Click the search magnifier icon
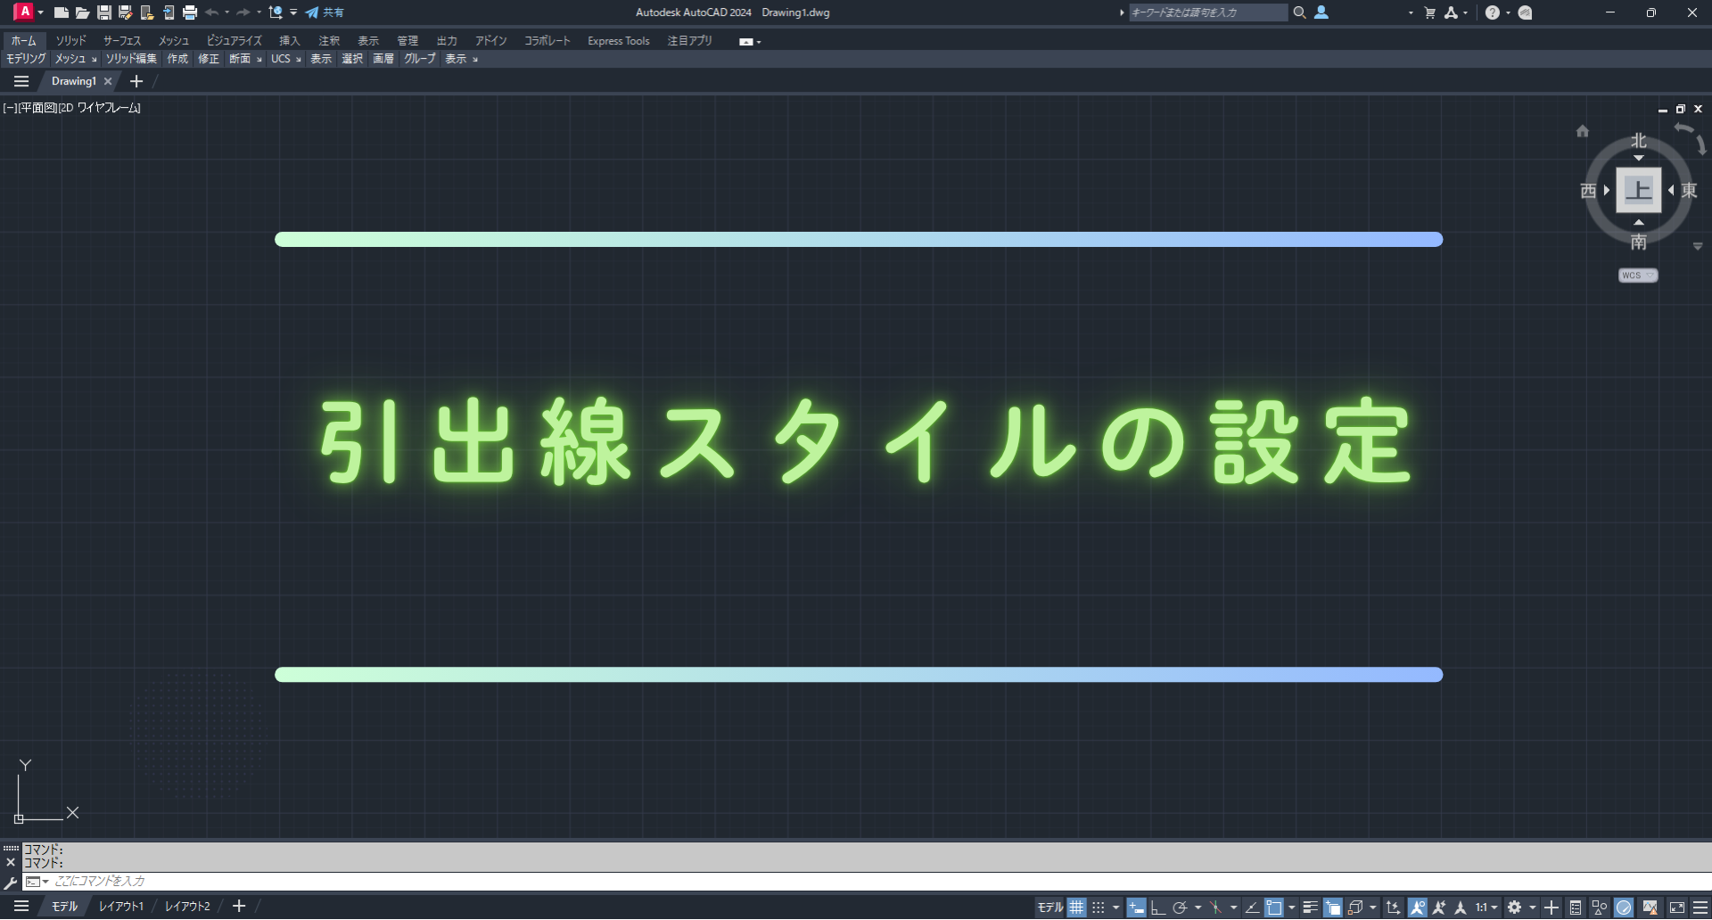 (1299, 12)
